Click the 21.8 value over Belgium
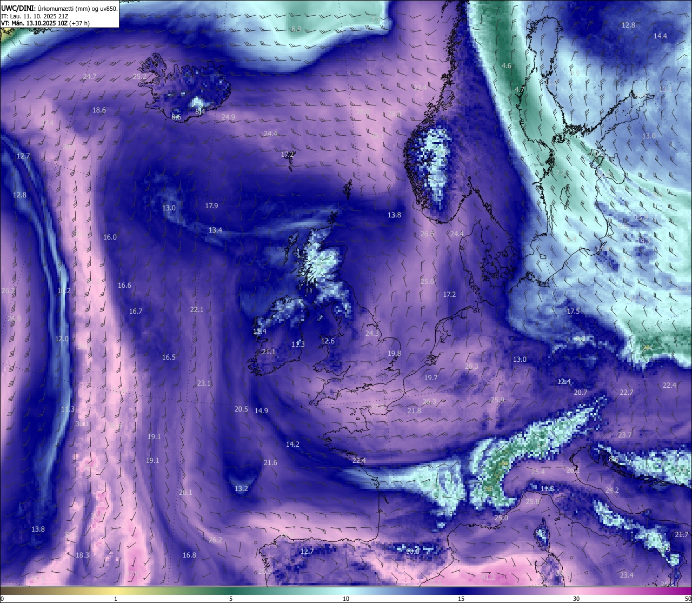Viewport: 692px width, 603px height. pos(414,410)
